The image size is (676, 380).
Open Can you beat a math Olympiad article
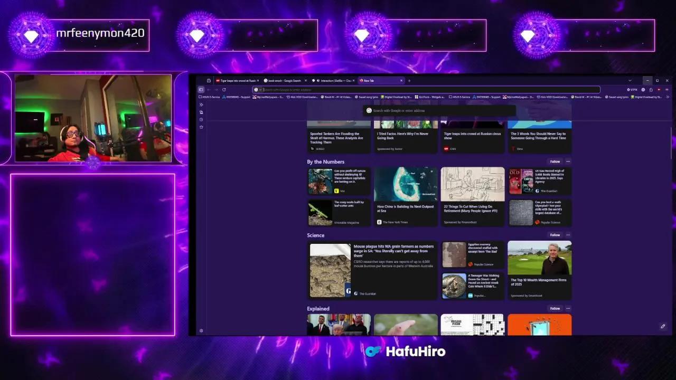(x=540, y=212)
